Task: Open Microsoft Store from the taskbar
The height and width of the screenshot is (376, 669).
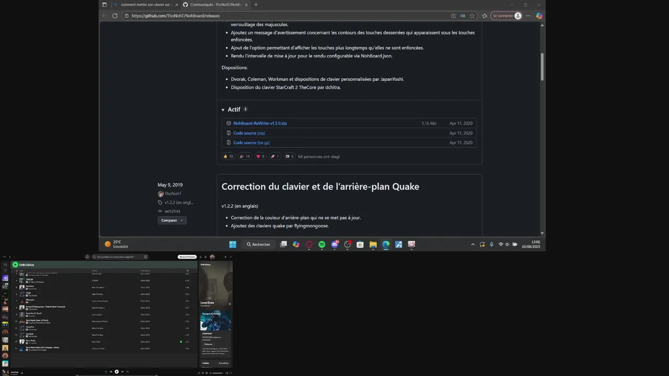Action: [x=360, y=244]
